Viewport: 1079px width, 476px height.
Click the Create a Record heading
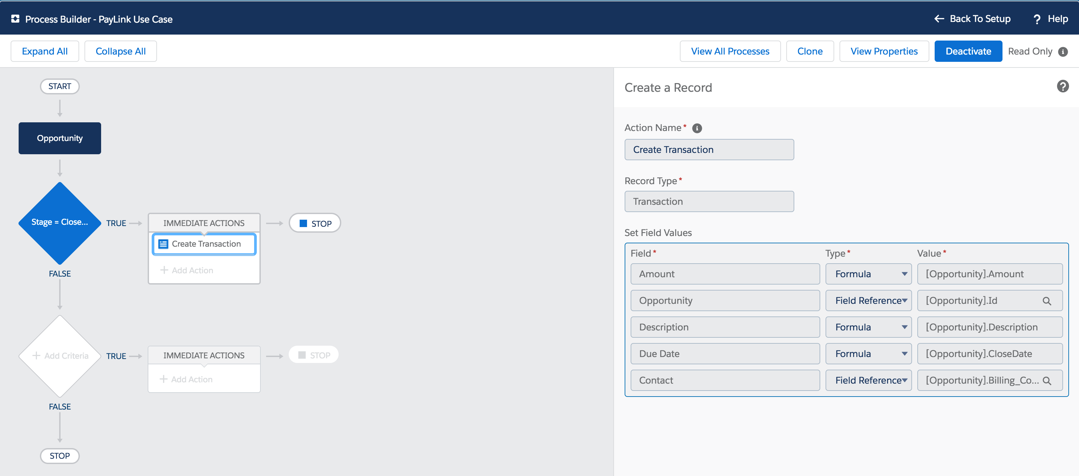(x=668, y=88)
